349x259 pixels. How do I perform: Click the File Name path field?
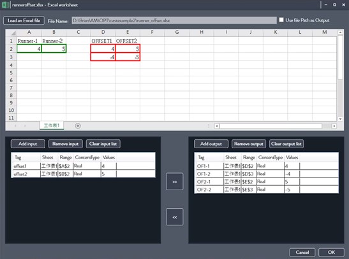click(x=174, y=20)
